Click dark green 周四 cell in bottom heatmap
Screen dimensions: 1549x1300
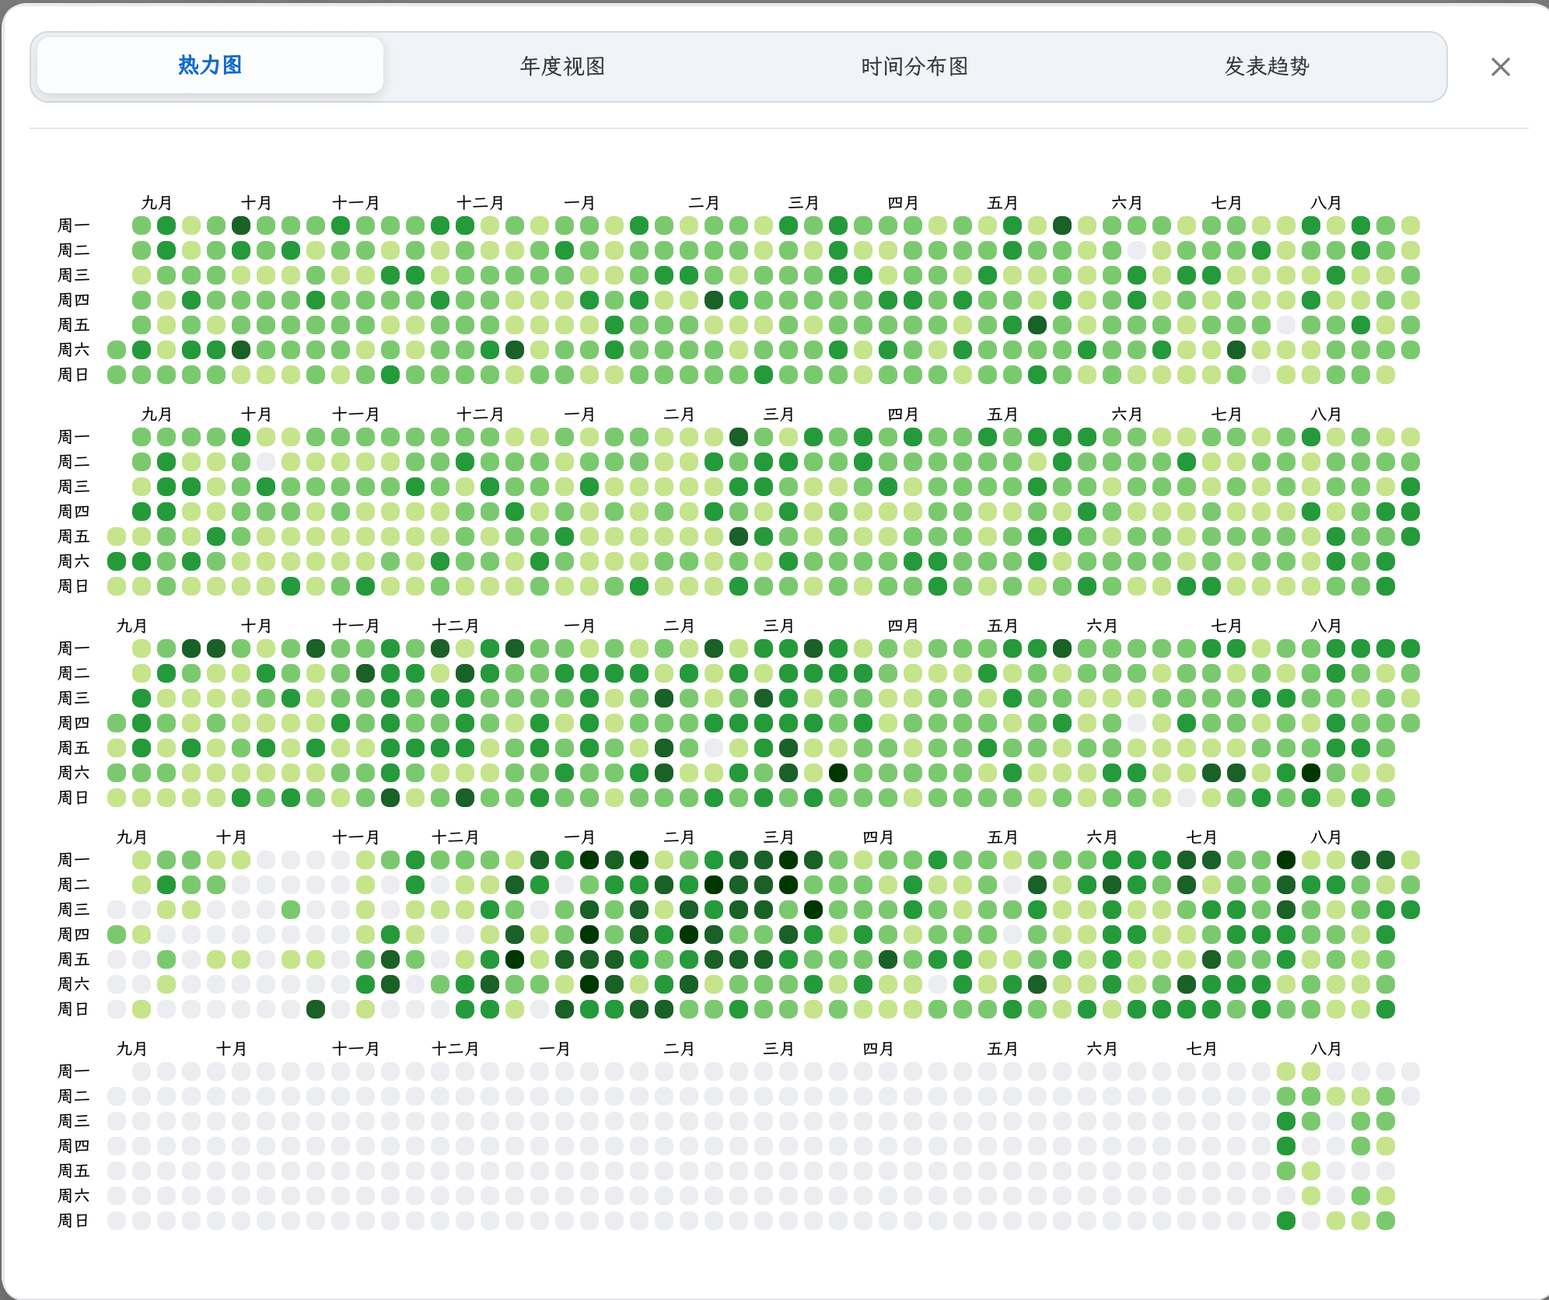click(1286, 1146)
